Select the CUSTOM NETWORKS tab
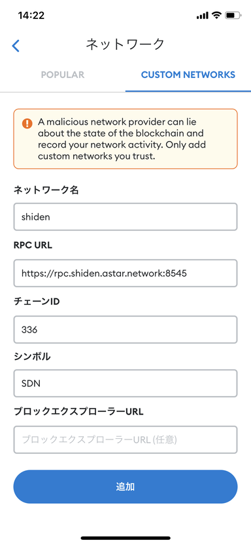Screen dimensions: 251x545 [x=188, y=75]
